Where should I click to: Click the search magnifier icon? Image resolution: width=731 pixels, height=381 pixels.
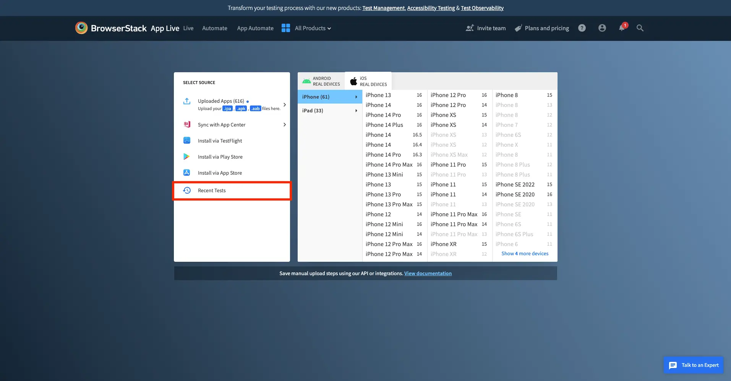point(640,28)
